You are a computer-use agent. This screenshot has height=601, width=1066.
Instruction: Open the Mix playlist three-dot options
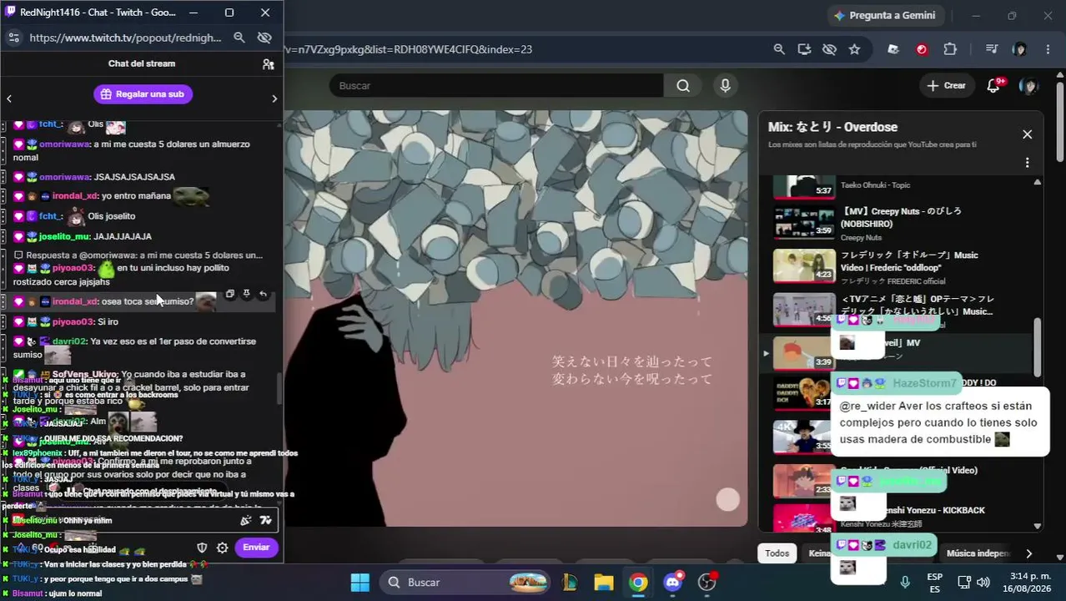tap(1027, 163)
